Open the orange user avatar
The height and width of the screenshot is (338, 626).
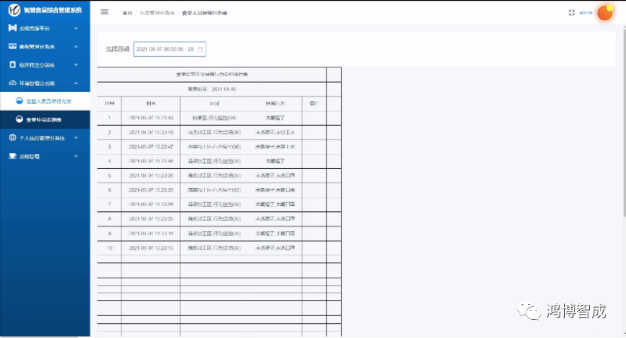(605, 14)
